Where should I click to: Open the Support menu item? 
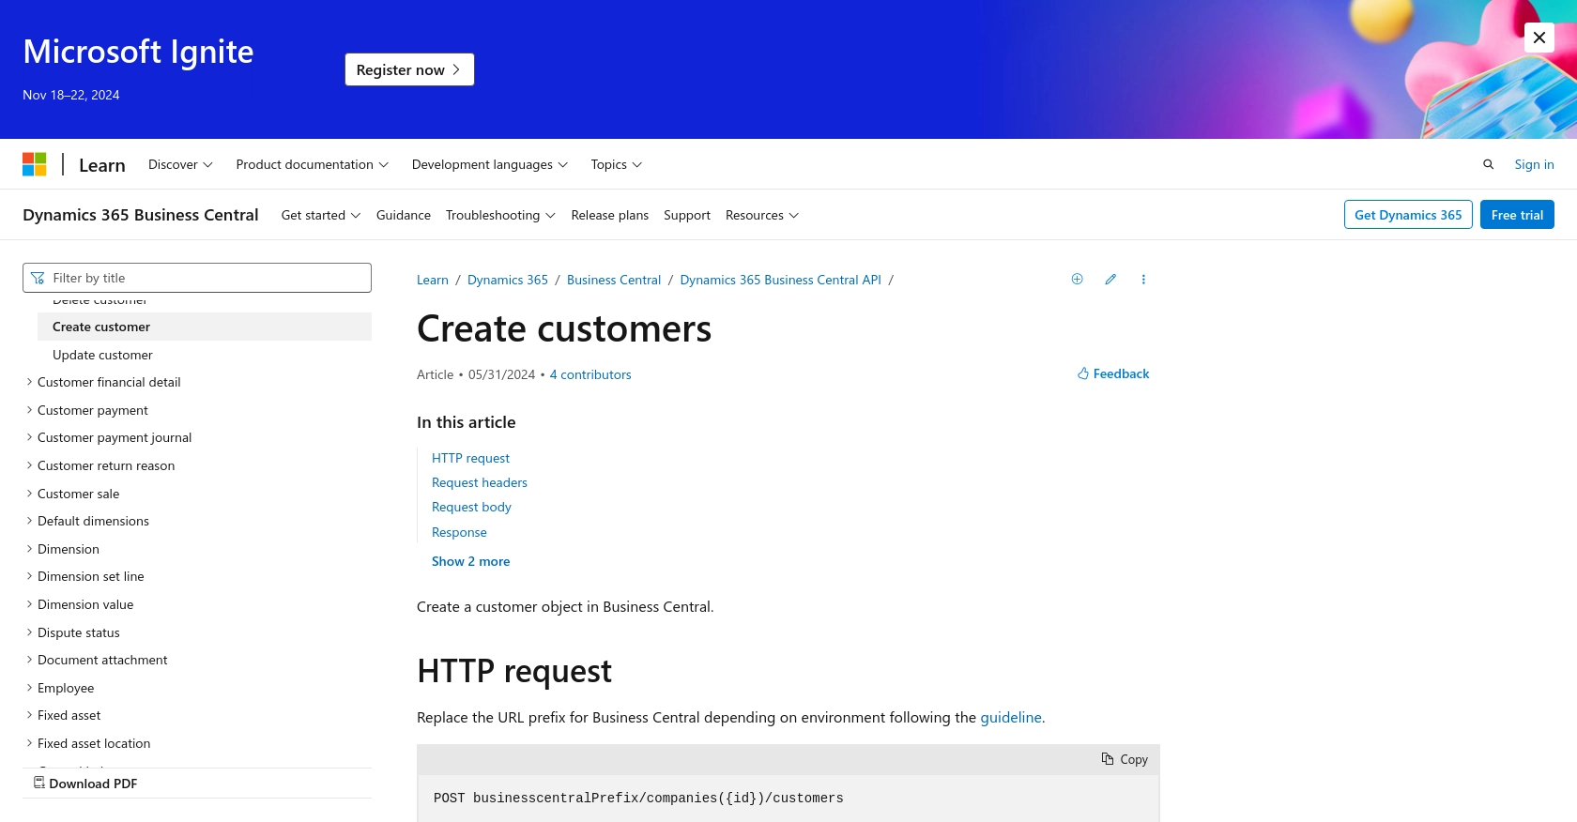[687, 215]
